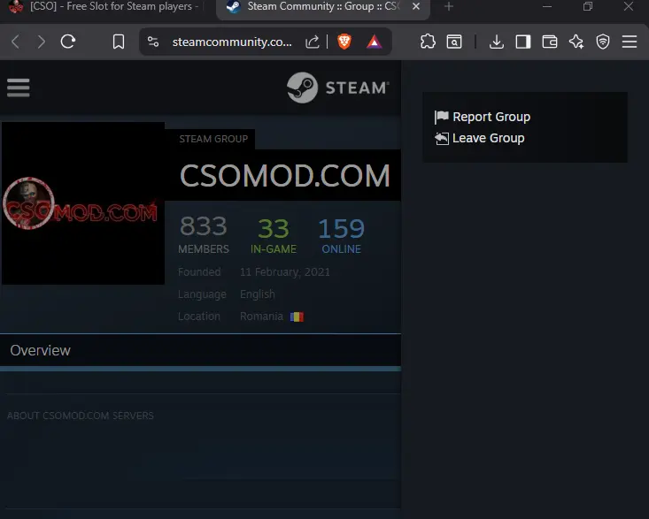This screenshot has width=649, height=519.
Task: Open the Brave Wallet
Action: [550, 42]
